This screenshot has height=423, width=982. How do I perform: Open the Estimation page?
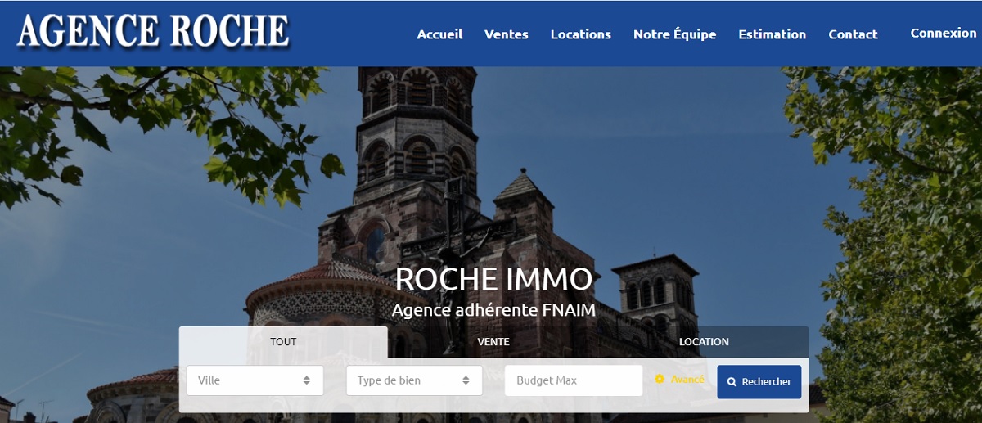click(x=772, y=34)
